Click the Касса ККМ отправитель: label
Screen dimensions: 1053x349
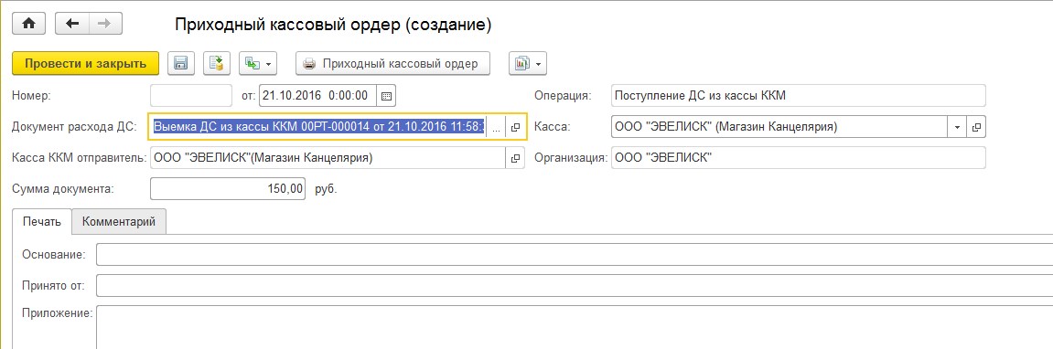pyautogui.click(x=80, y=158)
